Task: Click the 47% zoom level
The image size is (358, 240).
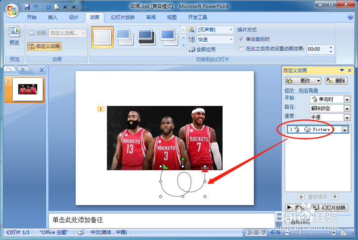Action: [275, 232]
